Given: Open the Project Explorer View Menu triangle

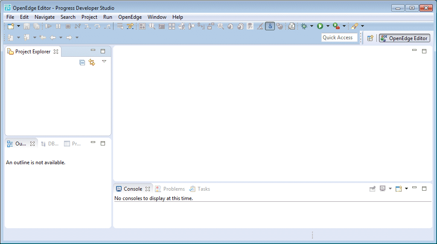Looking at the screenshot, I should click(x=104, y=61).
